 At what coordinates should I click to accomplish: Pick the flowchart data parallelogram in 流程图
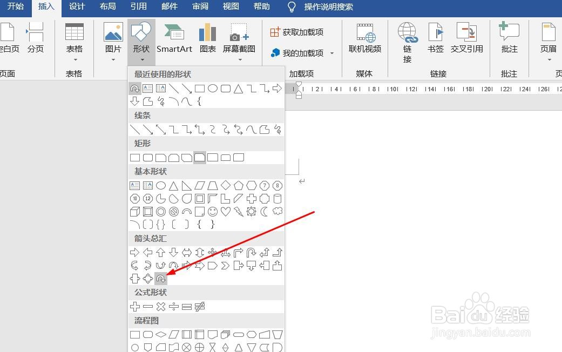tap(174, 334)
